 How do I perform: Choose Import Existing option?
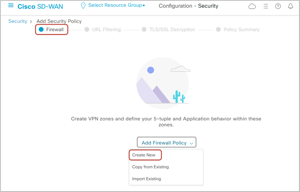[x=147, y=179]
